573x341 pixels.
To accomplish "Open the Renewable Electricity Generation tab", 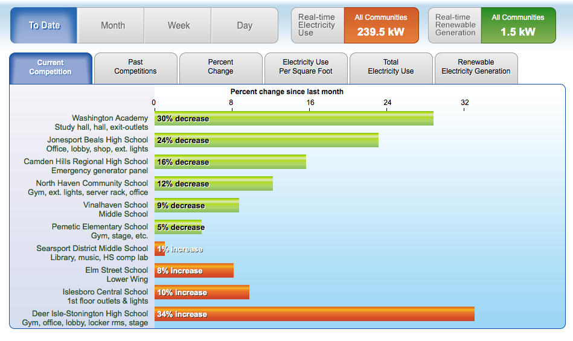I will point(476,67).
